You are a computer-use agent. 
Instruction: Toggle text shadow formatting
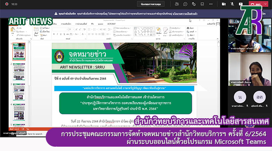(x=64, y=34)
